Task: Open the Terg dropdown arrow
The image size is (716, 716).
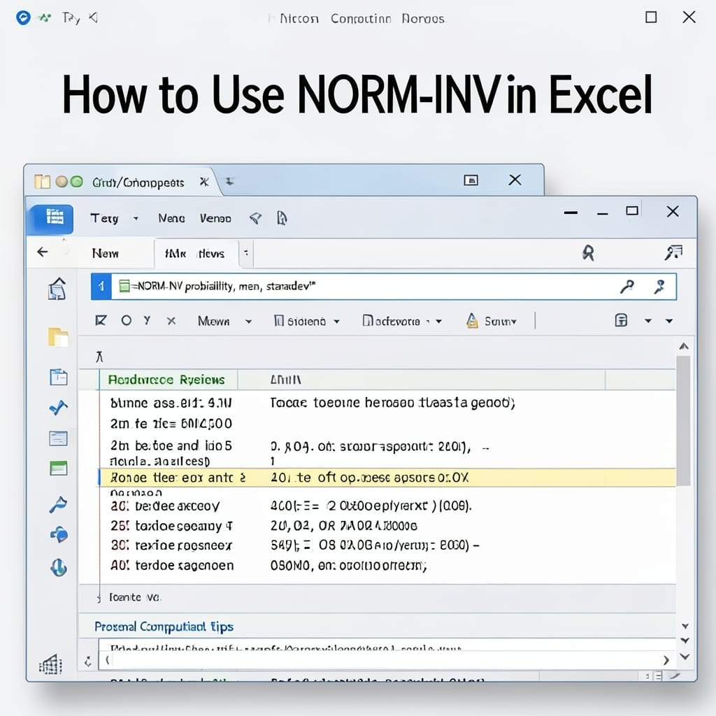Action: tap(136, 219)
